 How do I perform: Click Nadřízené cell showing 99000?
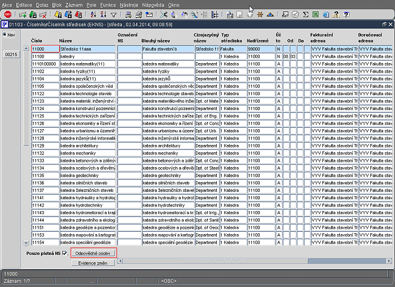(x=261, y=49)
